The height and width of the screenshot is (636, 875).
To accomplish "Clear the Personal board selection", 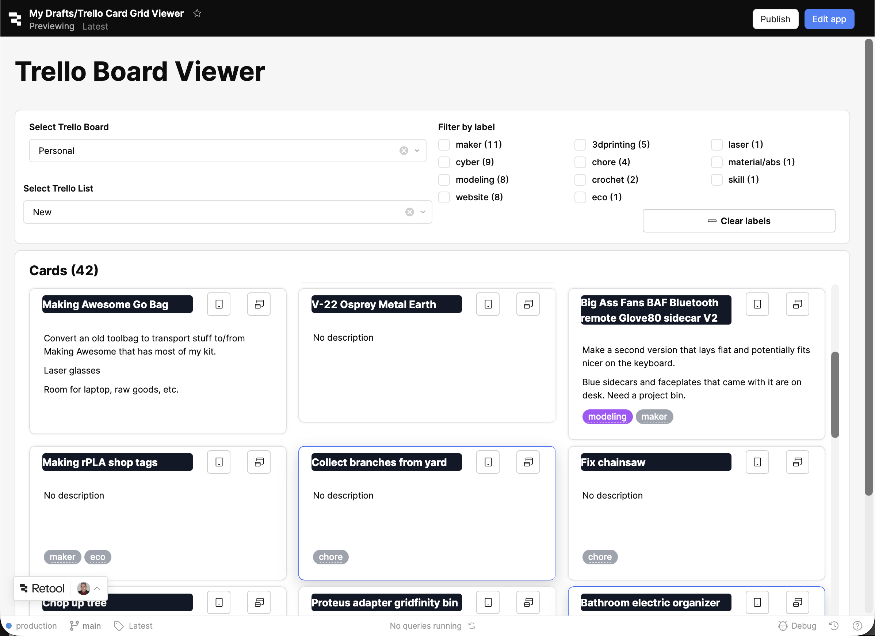I will tap(404, 151).
